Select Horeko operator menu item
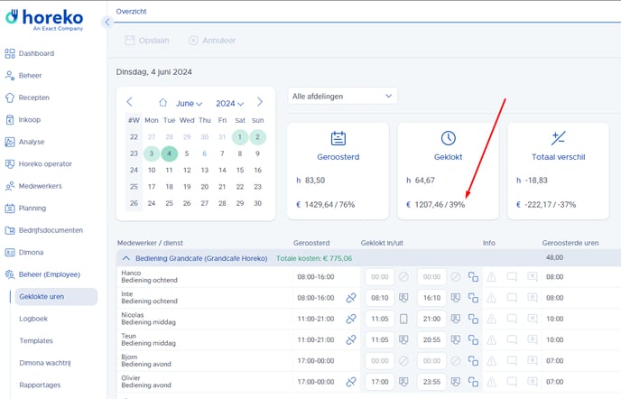The width and height of the screenshot is (621, 399). click(x=39, y=163)
